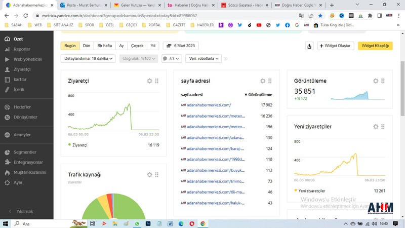Click the YouTube bookmark icon
405x228 pixels.
click(x=259, y=25)
